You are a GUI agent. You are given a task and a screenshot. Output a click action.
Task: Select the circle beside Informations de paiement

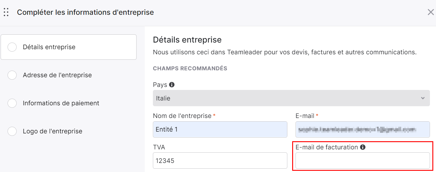tap(12, 103)
